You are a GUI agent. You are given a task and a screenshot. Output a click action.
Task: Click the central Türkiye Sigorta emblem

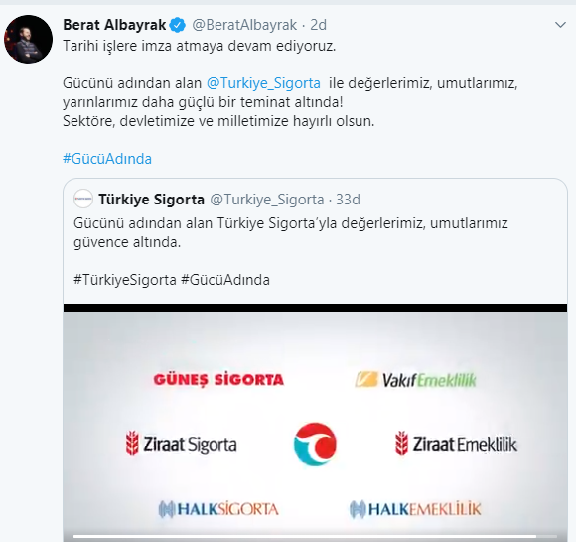click(x=315, y=444)
